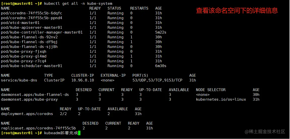This screenshot has width=290, height=139.
Task: Click the AVAILABLE header in daemonset table
Action: [x=179, y=90]
